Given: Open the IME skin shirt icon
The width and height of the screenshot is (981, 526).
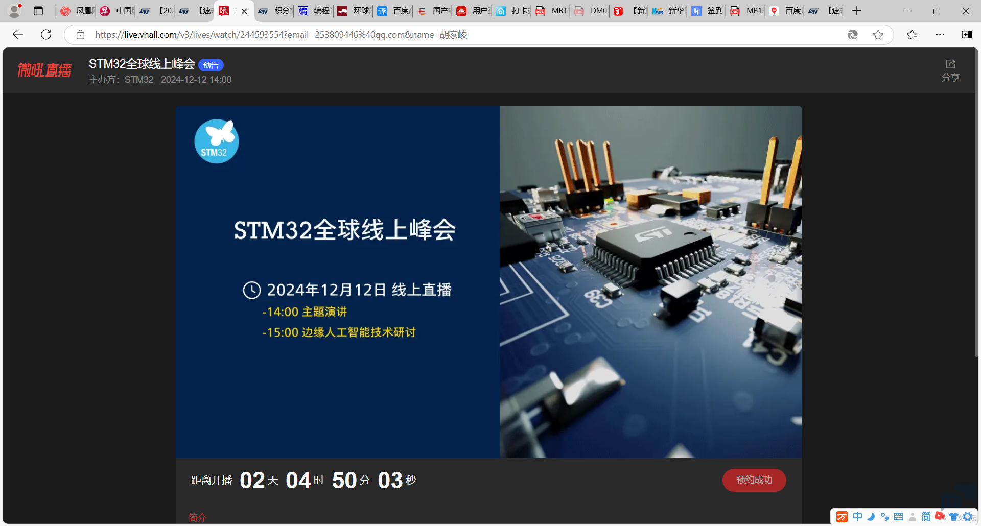Looking at the screenshot, I should click(x=953, y=517).
